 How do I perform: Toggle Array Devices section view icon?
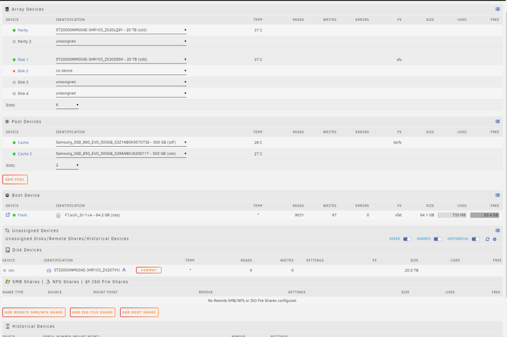click(x=497, y=9)
